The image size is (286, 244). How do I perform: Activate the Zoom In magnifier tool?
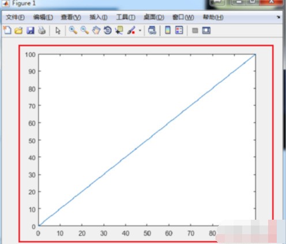(x=73, y=30)
